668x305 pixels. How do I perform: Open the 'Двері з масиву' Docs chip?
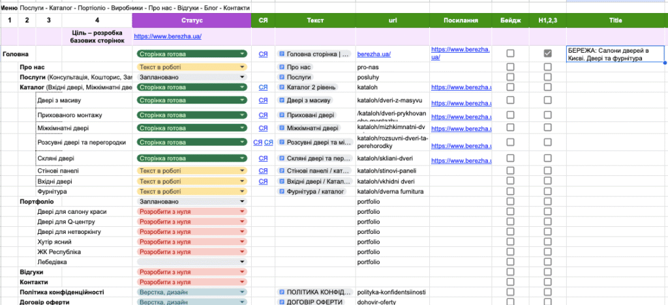tap(305, 100)
